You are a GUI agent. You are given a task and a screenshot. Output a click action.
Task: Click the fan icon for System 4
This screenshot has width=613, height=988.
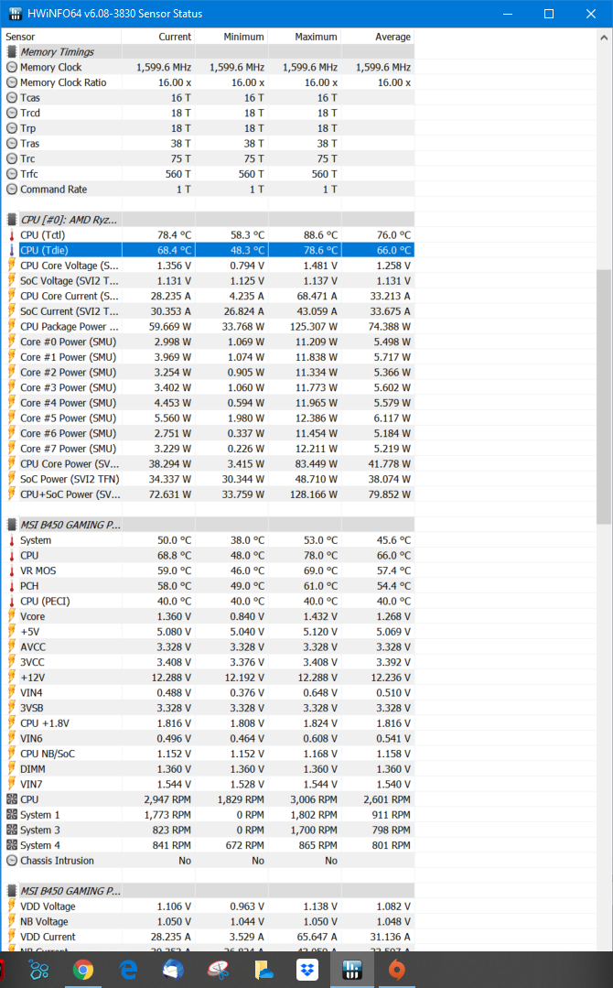[11, 845]
